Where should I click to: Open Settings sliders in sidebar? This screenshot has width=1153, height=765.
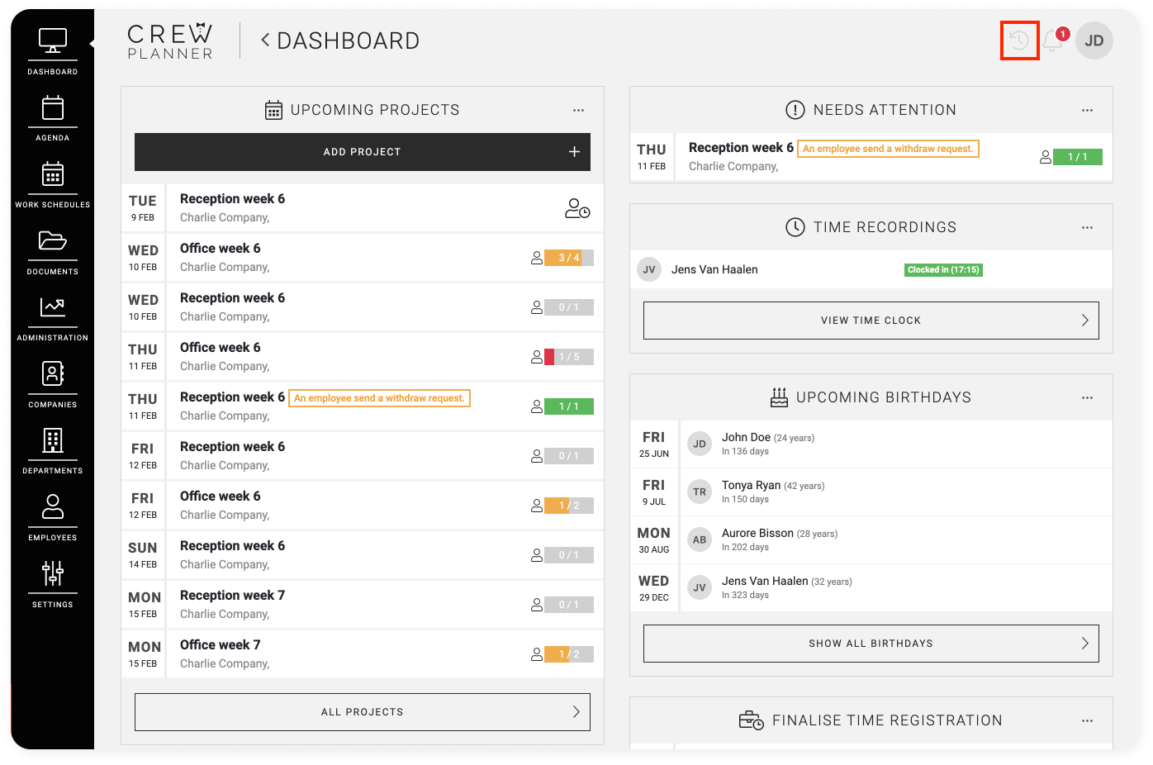53,583
